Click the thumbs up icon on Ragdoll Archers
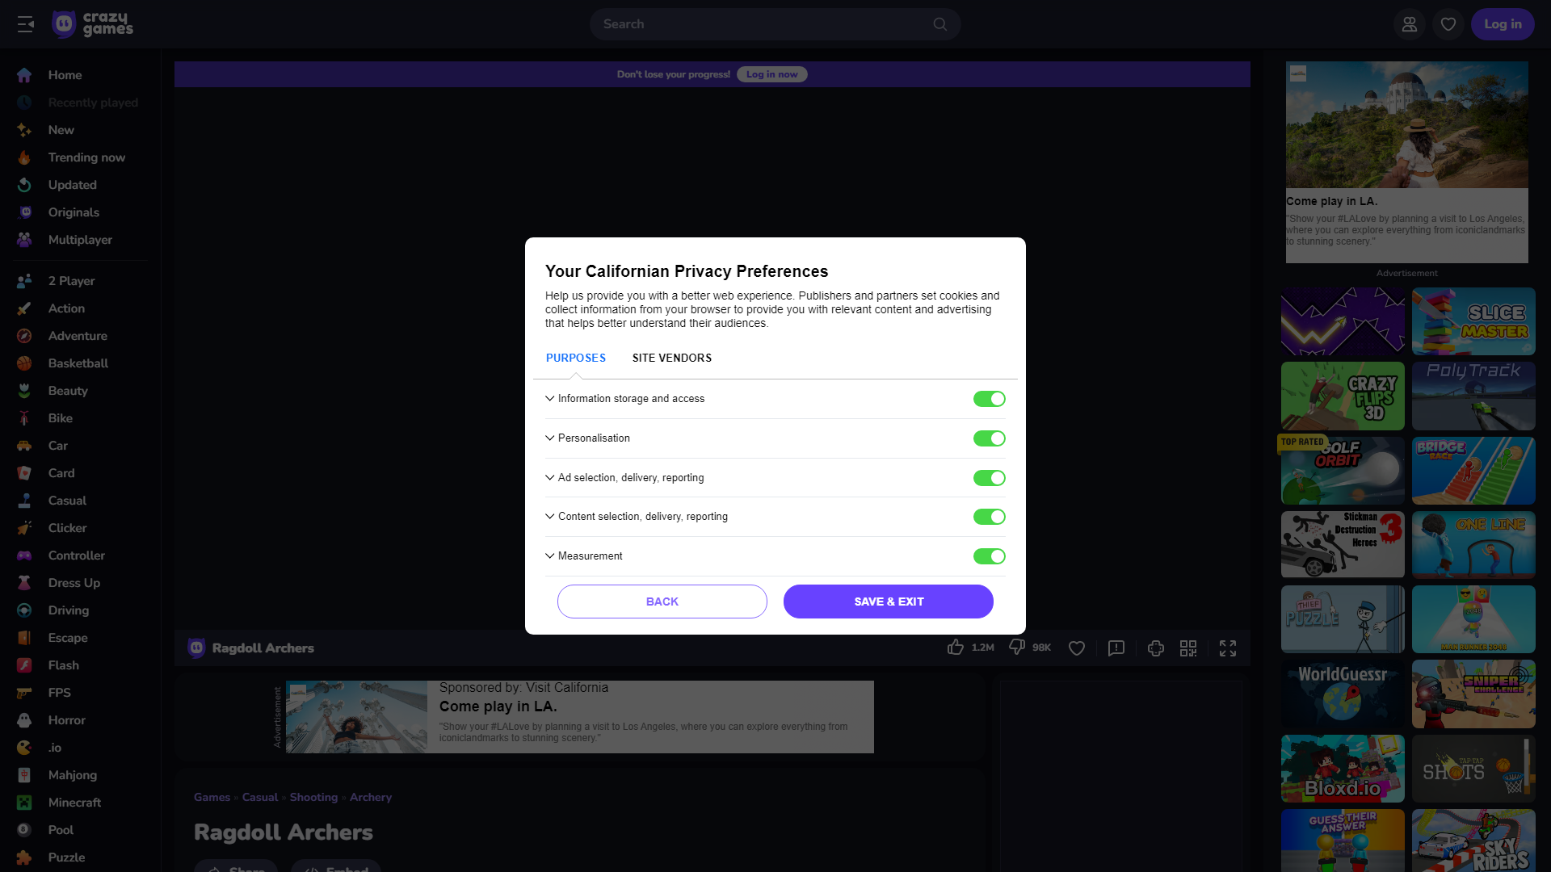Image resolution: width=1551 pixels, height=872 pixels. 955,648
